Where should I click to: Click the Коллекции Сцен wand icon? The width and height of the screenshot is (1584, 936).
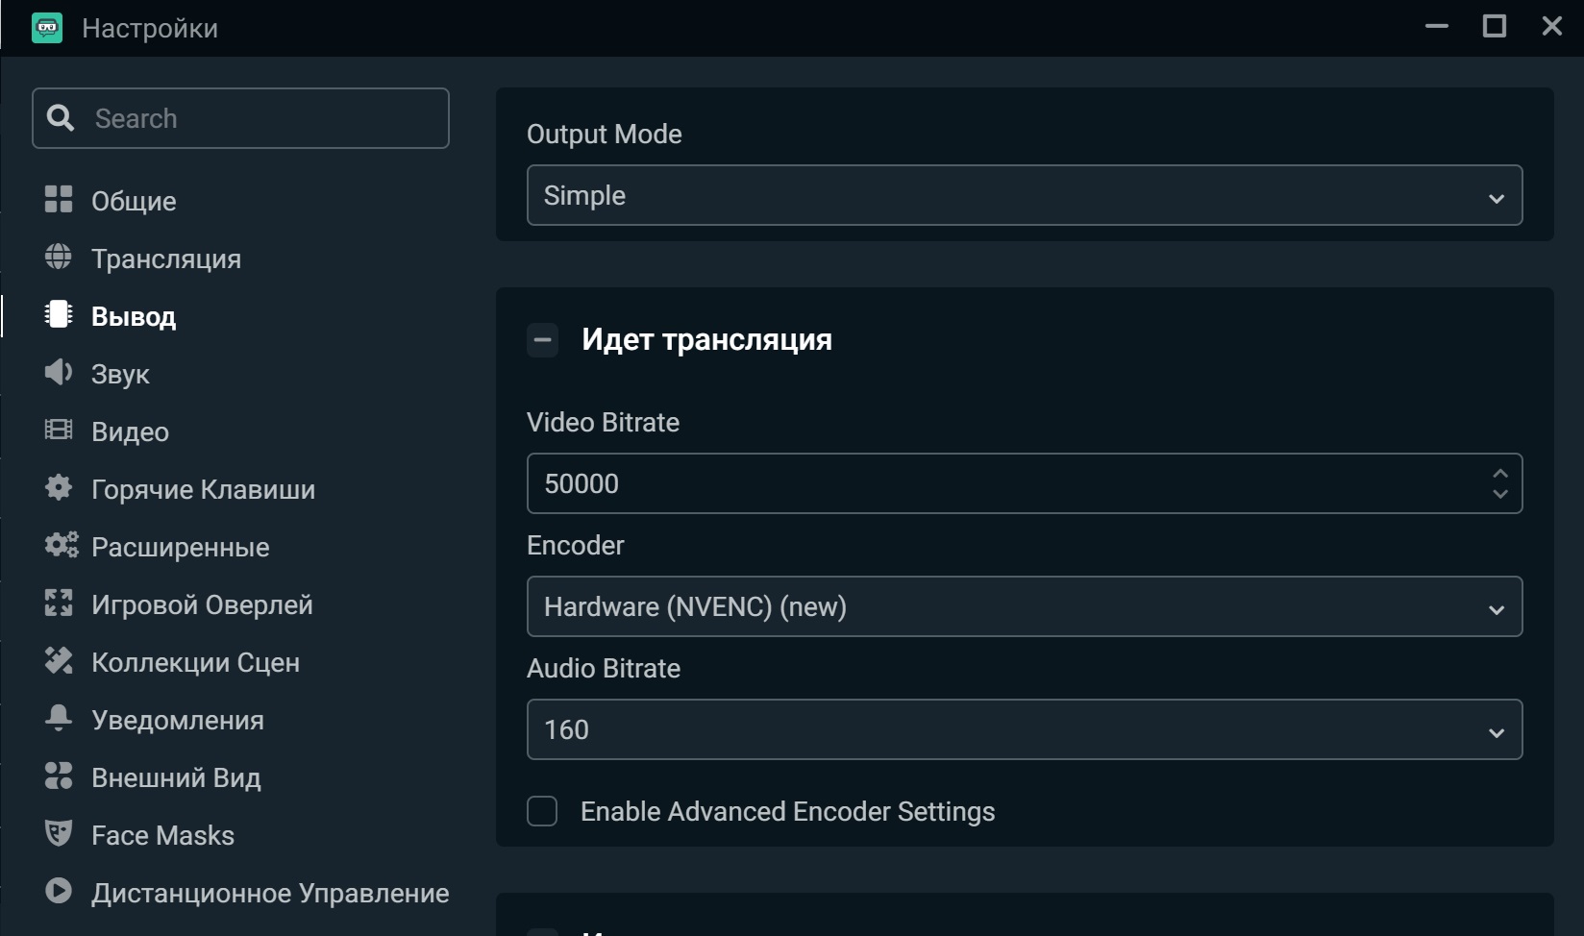coord(59,661)
